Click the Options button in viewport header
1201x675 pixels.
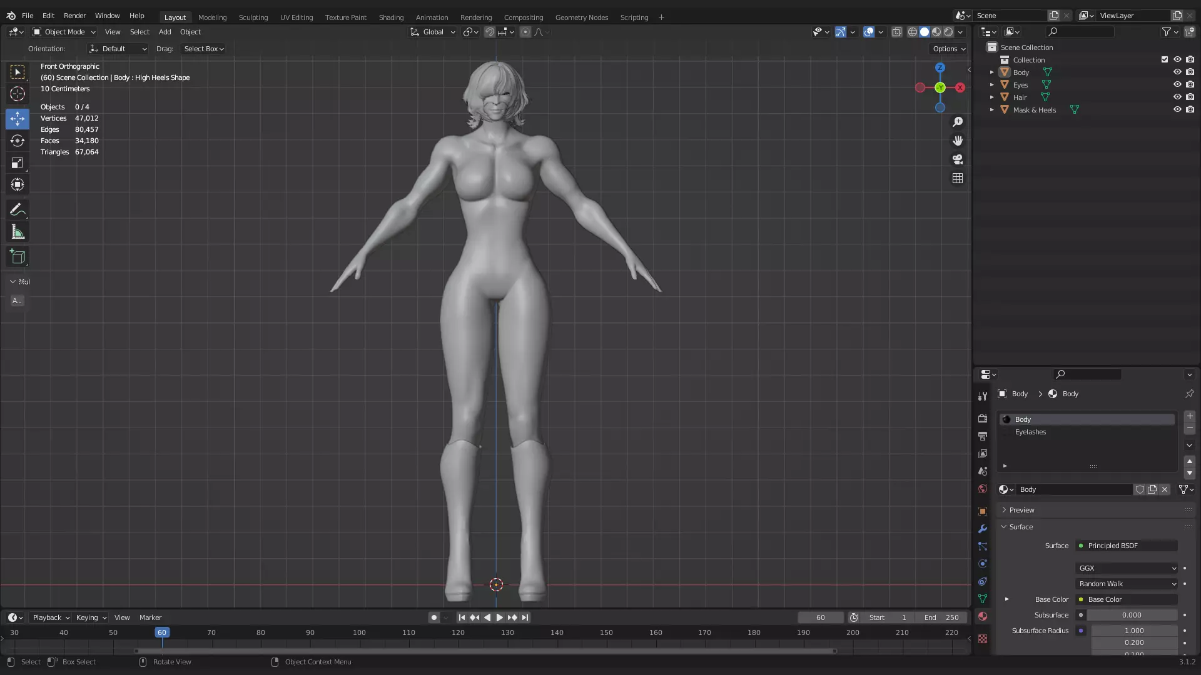click(x=949, y=49)
